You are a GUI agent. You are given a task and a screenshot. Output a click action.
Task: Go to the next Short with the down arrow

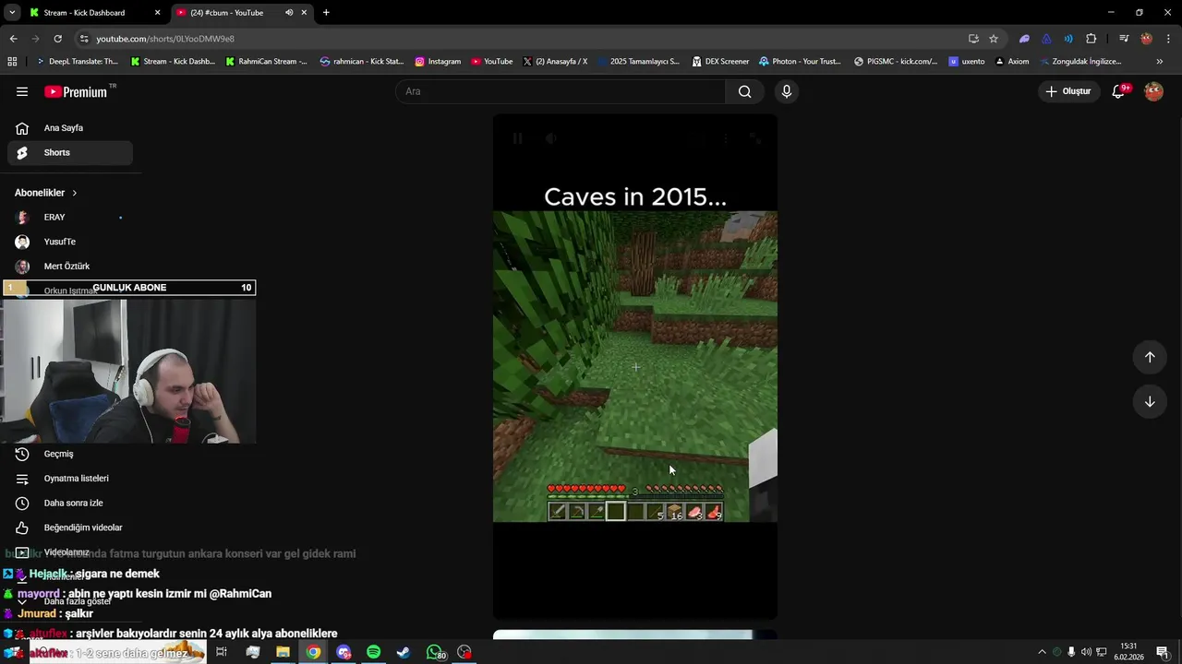(x=1150, y=401)
